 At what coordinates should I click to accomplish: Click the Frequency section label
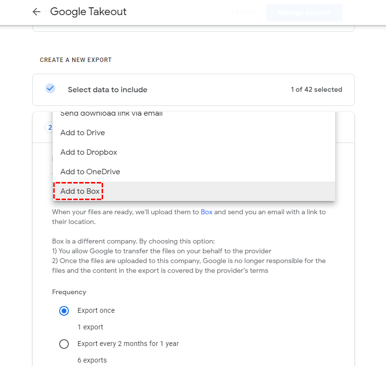[x=69, y=292]
